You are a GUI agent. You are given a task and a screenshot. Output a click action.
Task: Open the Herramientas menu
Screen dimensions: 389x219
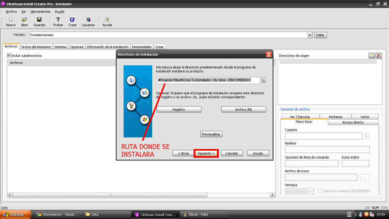pos(40,12)
